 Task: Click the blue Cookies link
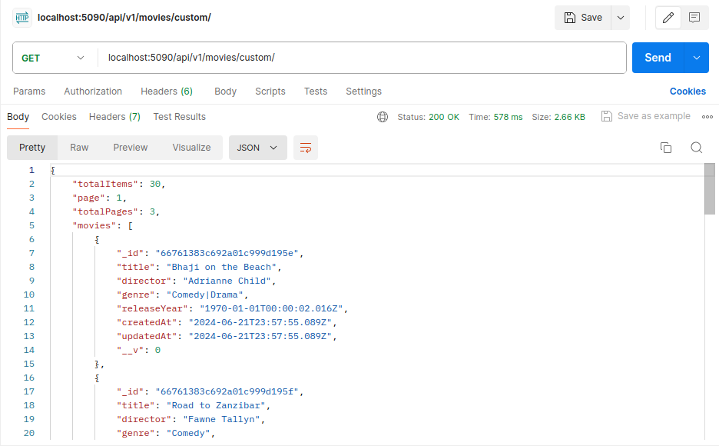click(x=688, y=92)
